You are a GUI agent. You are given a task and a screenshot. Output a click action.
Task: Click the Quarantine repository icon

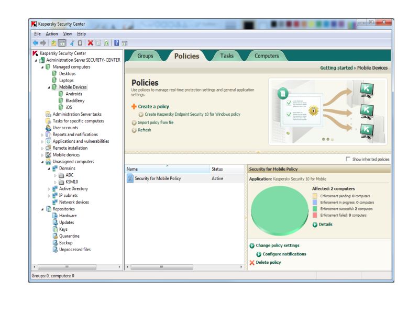coord(55,236)
